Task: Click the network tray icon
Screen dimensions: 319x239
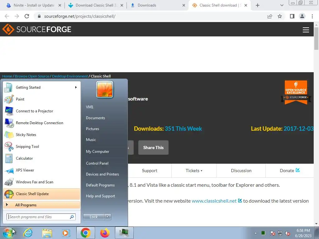Action: click(x=280, y=233)
